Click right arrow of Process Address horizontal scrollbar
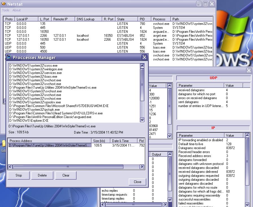Screen dimensions: 253x207 point(142,167)
